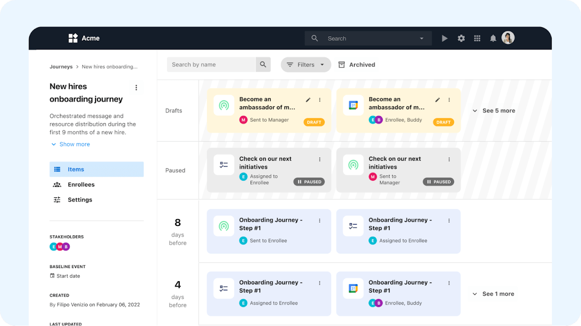Screen dimensions: 581x326
Task: Open paused Check on our next initiatives Assigned title
Action: tap(266, 163)
